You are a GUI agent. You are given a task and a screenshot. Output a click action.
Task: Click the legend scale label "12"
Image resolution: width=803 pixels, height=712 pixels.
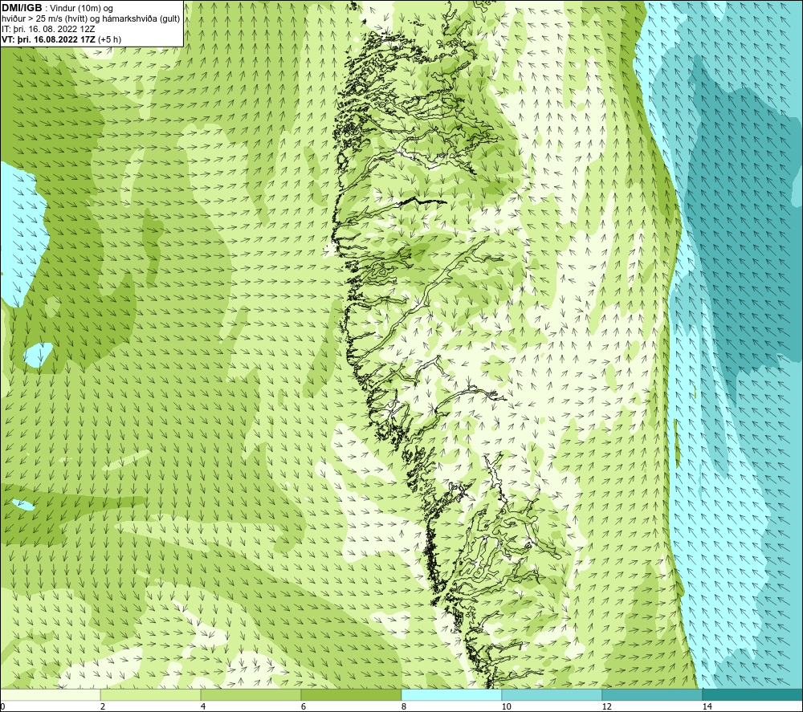point(607,706)
